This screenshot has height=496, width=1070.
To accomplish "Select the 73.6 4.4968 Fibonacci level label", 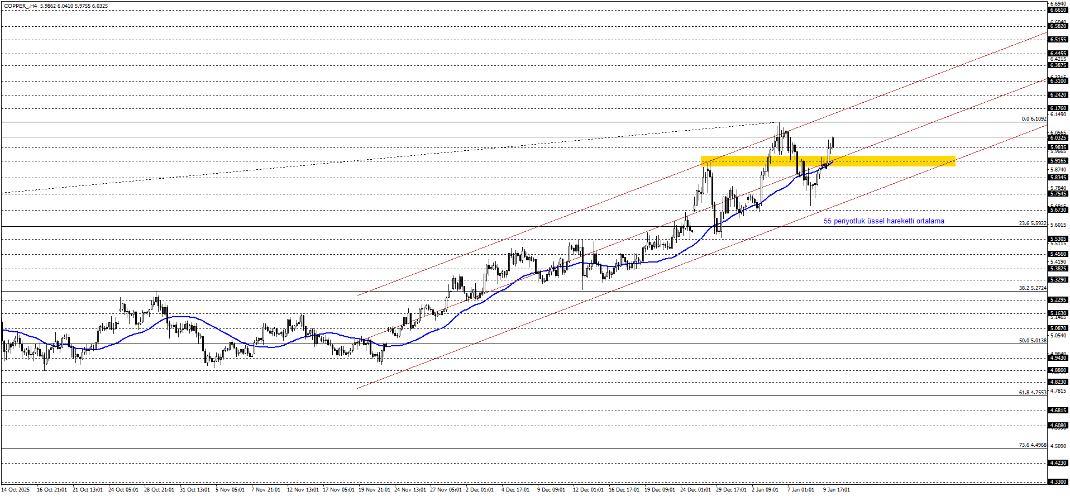I will pos(1032,445).
